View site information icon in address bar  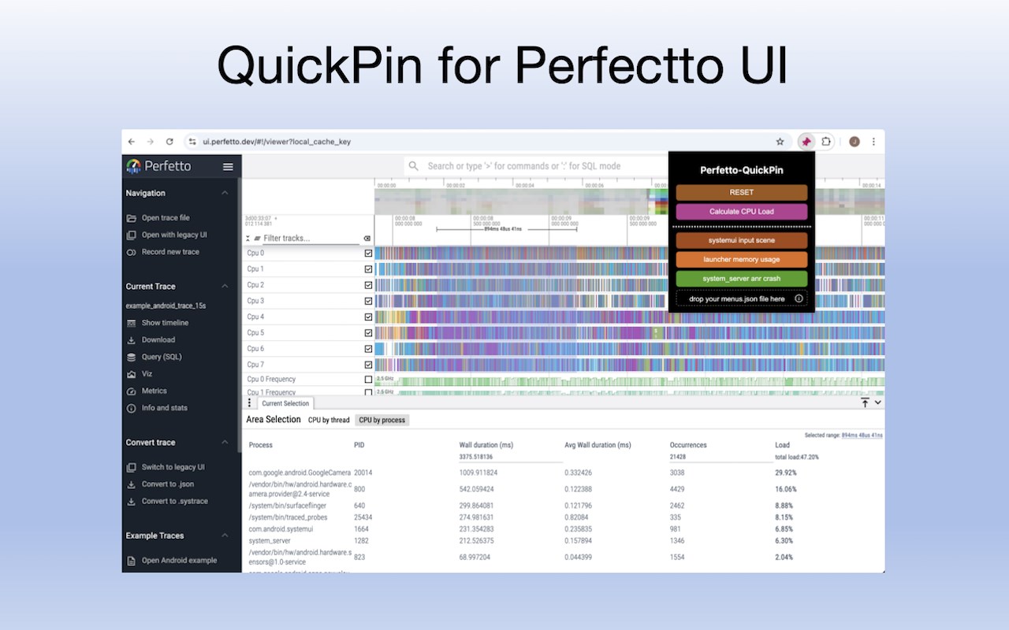tap(192, 142)
